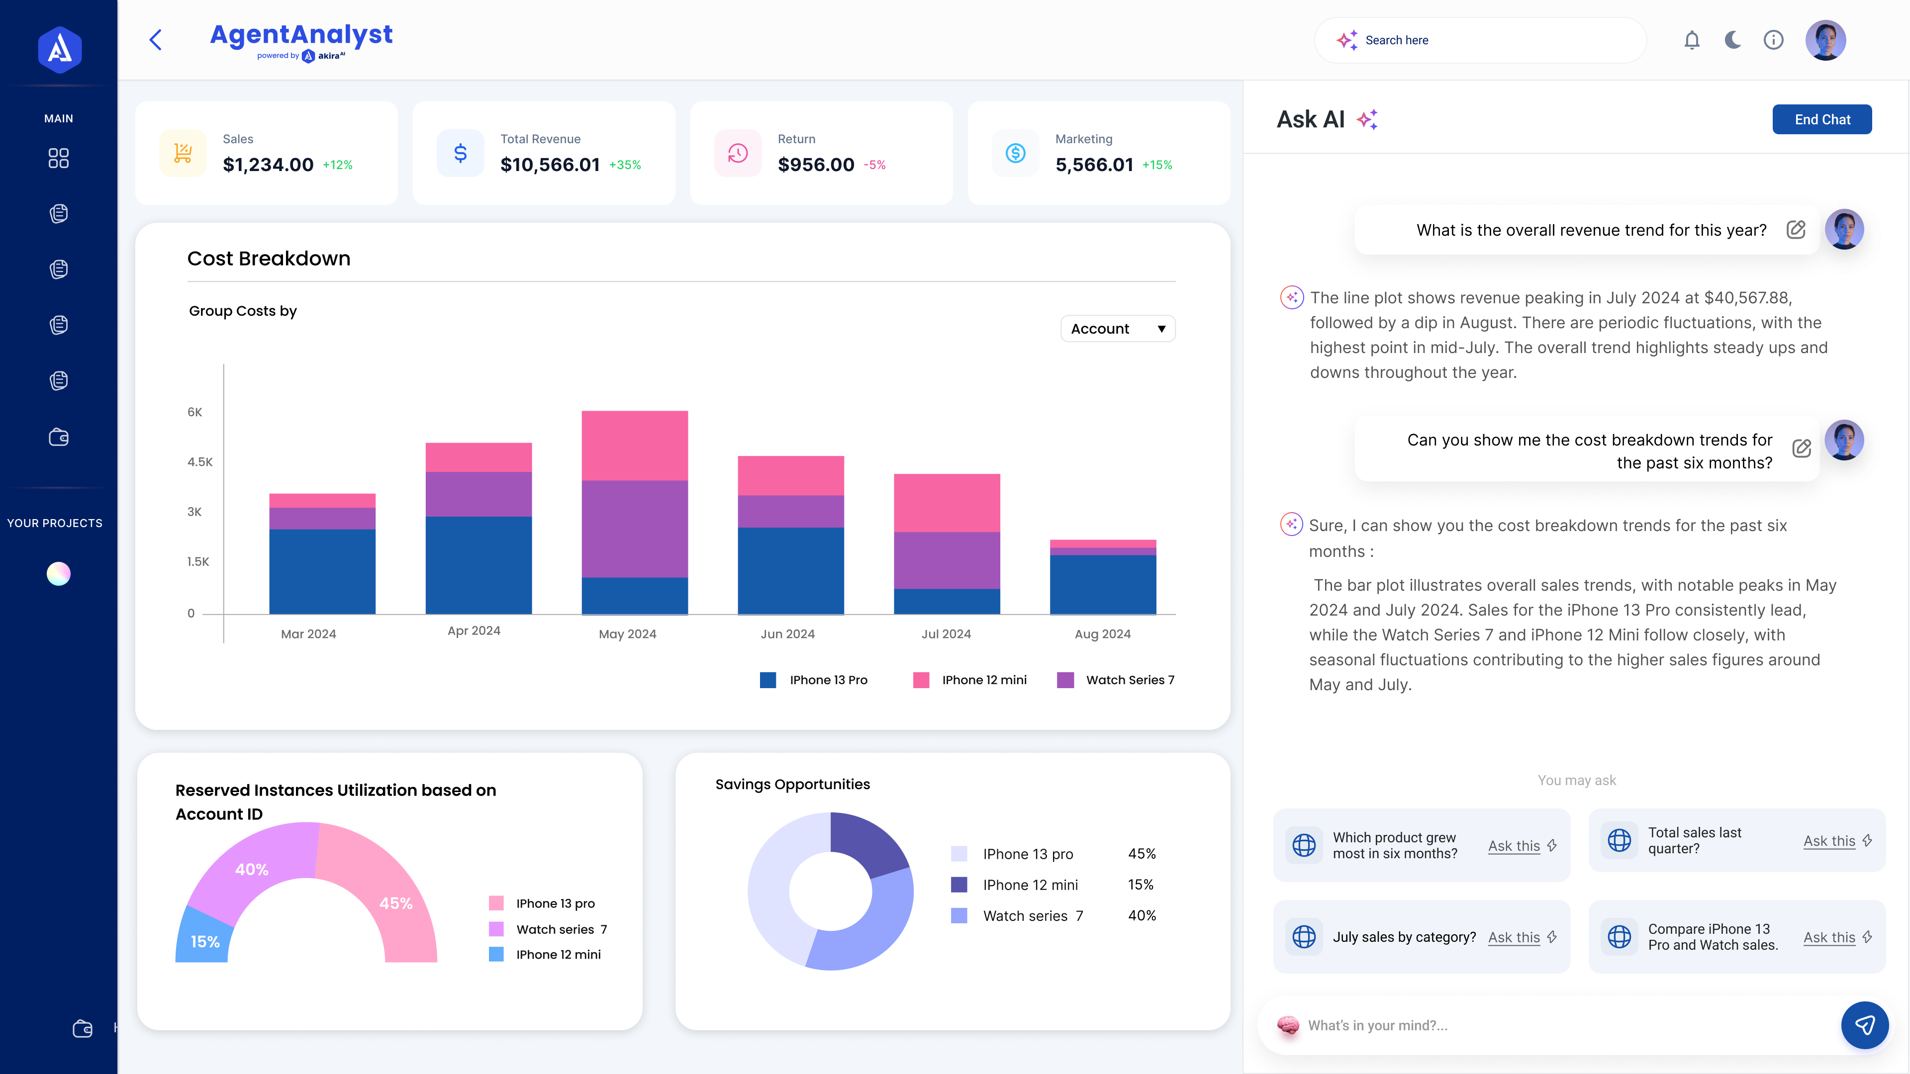Send message with paper plane button
The height and width of the screenshot is (1074, 1910).
pyautogui.click(x=1864, y=1025)
